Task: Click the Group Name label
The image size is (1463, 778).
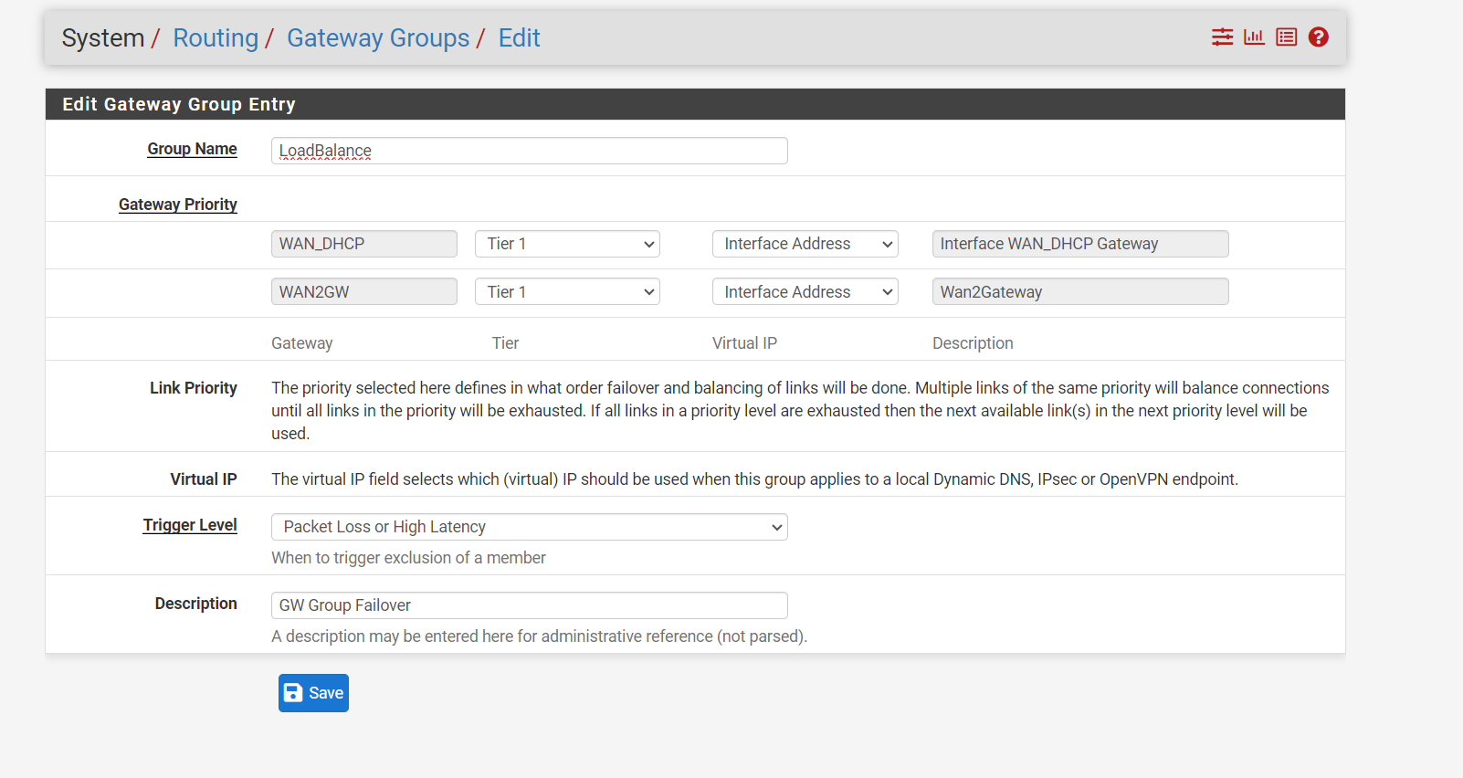Action: pos(192,149)
